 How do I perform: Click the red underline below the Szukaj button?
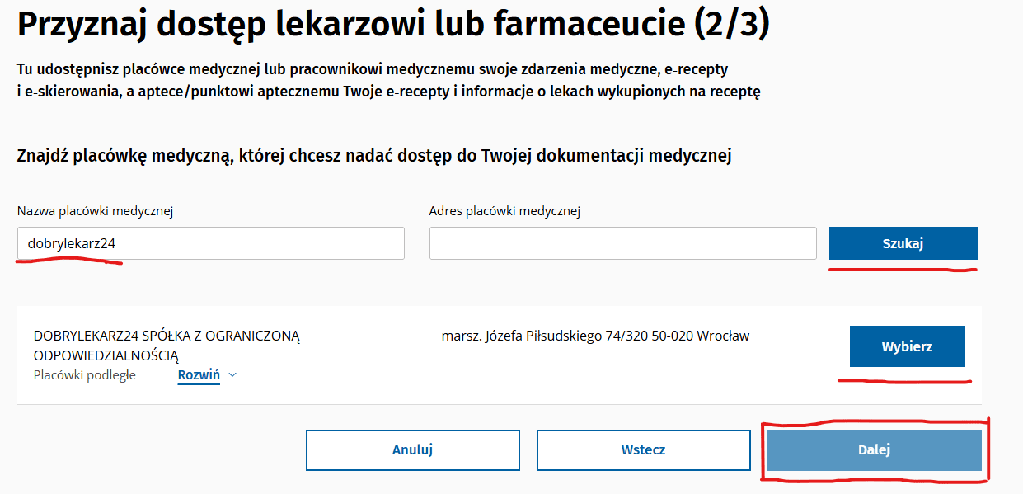903,269
